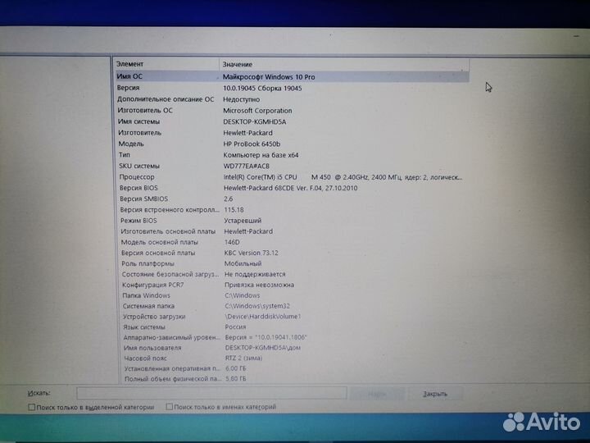Select 'Дополнительное описание ОС' row
This screenshot has width=590, height=443.
coord(292,99)
